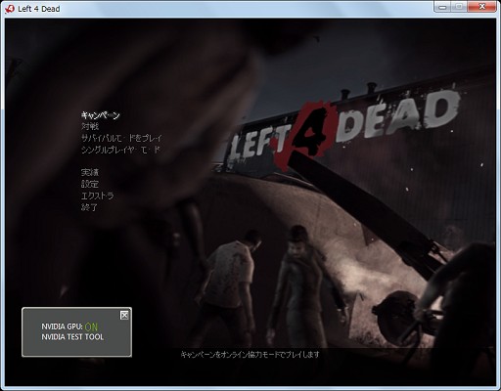Click the Left 4 Dead title bar icon
The width and height of the screenshot is (501, 391).
10,9
